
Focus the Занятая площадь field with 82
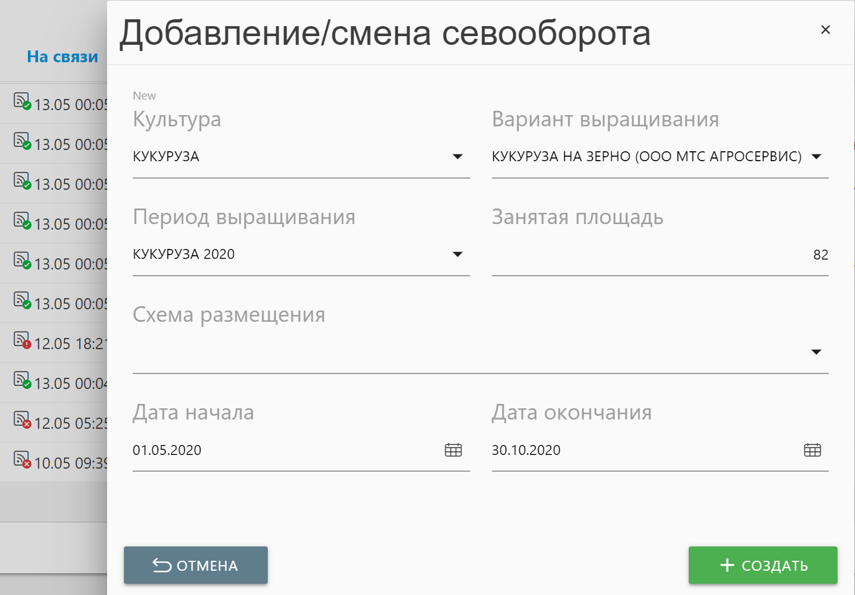coord(660,255)
